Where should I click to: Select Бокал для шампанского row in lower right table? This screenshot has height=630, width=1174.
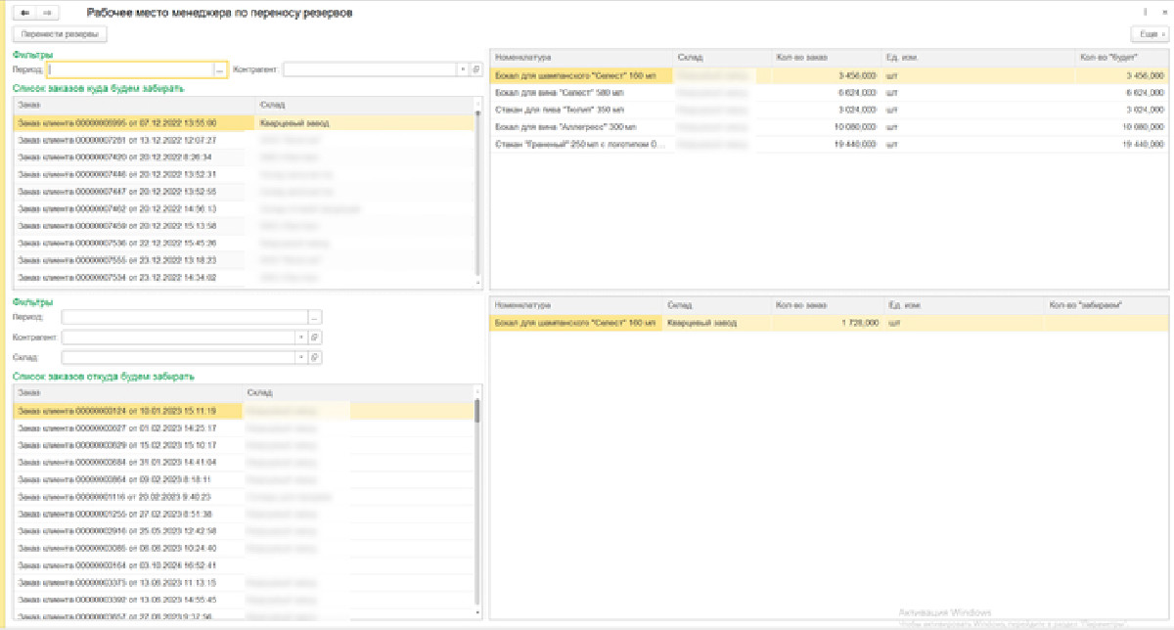pos(830,323)
